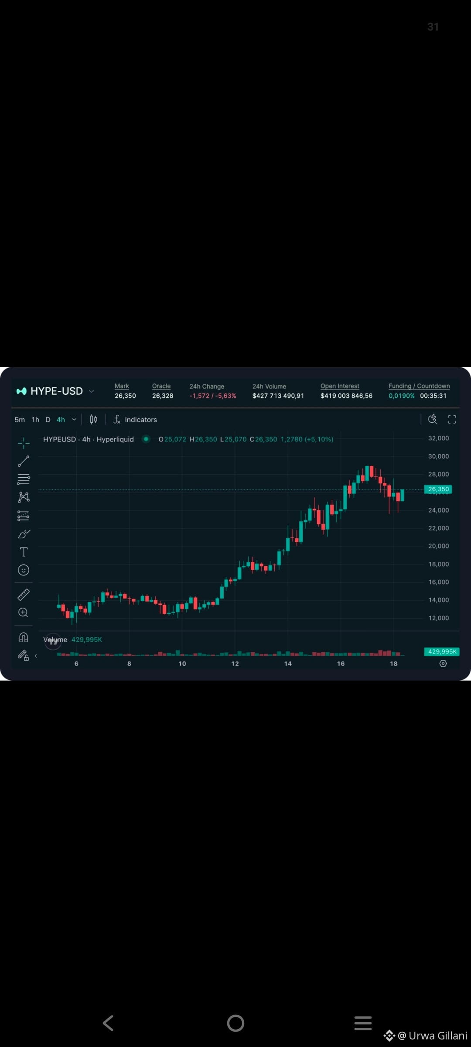Toggle magnet mode for drawings
Viewport: 471px width, 1047px height.
pos(24,637)
